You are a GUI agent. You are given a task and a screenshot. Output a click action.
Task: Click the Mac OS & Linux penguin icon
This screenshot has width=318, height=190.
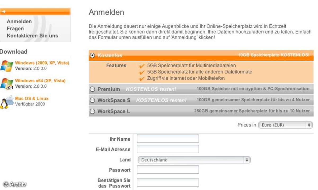[x=6, y=102]
